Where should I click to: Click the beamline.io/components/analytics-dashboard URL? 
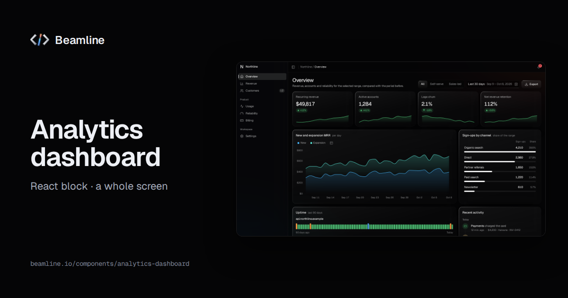click(110, 263)
